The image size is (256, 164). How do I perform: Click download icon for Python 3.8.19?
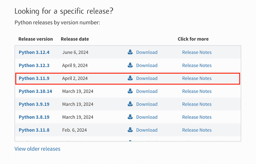130,117
